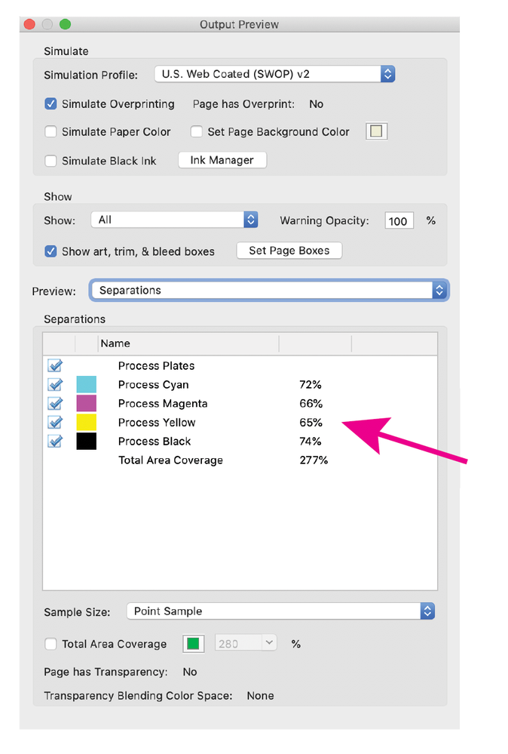The width and height of the screenshot is (508, 754).
Task: Open Sample Size Point Sample dropdown
Action: click(x=280, y=611)
